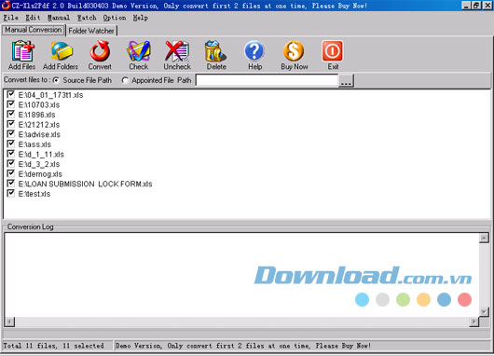494x356 pixels.
Task: Uncheck the E:\demog.xls checkbox
Action: tap(11, 173)
